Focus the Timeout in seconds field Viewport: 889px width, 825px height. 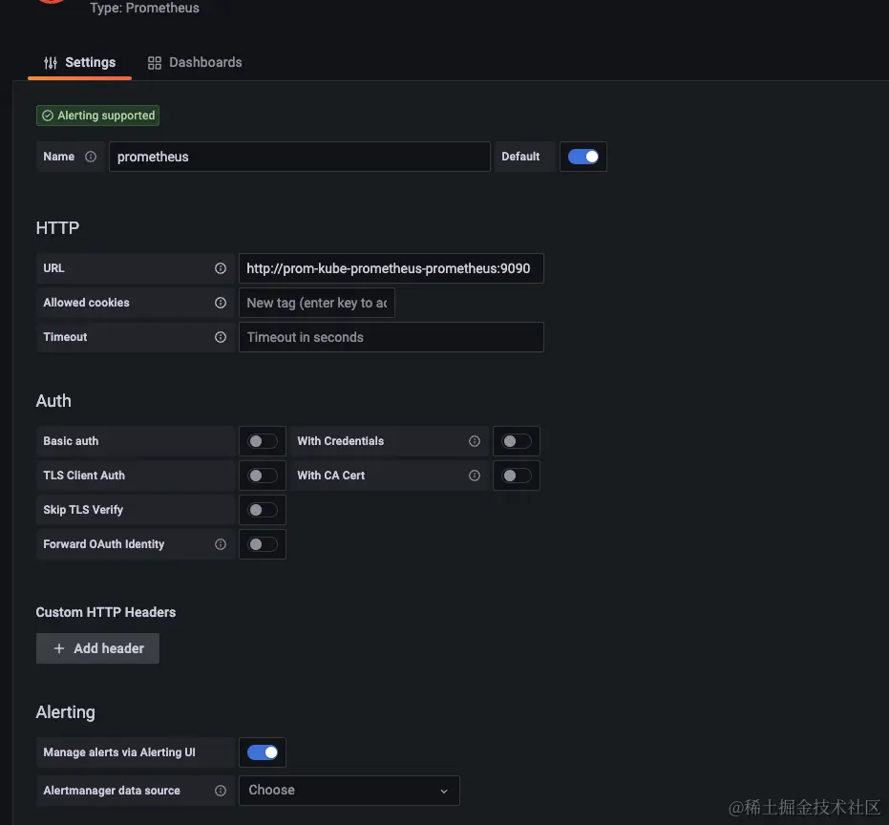(x=391, y=337)
